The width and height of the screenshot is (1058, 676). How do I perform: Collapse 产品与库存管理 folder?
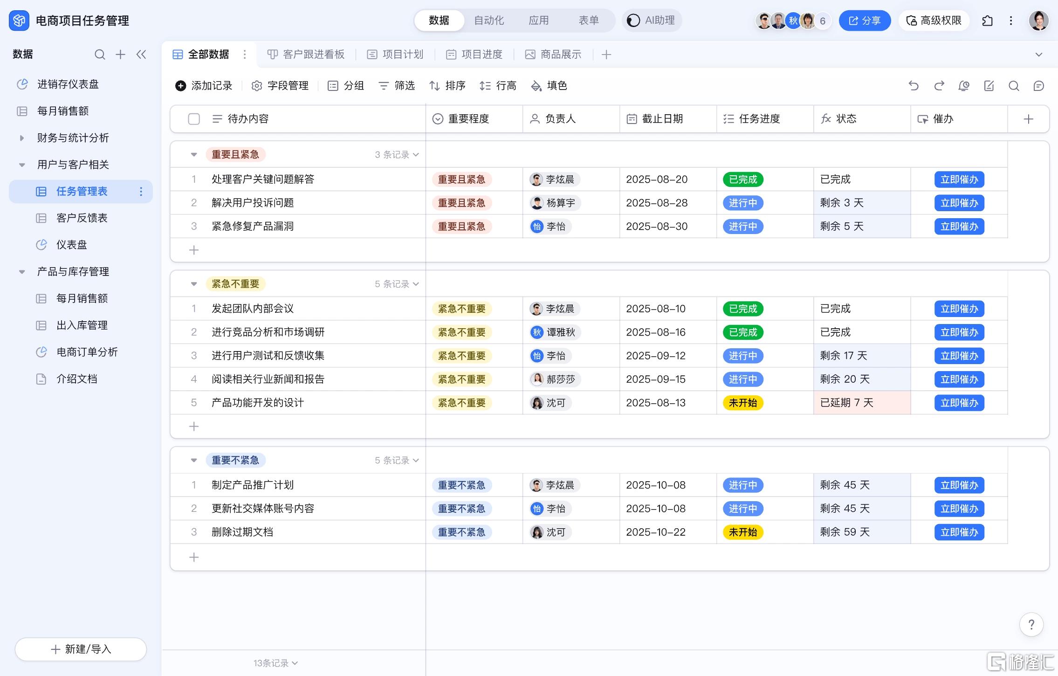(21, 272)
